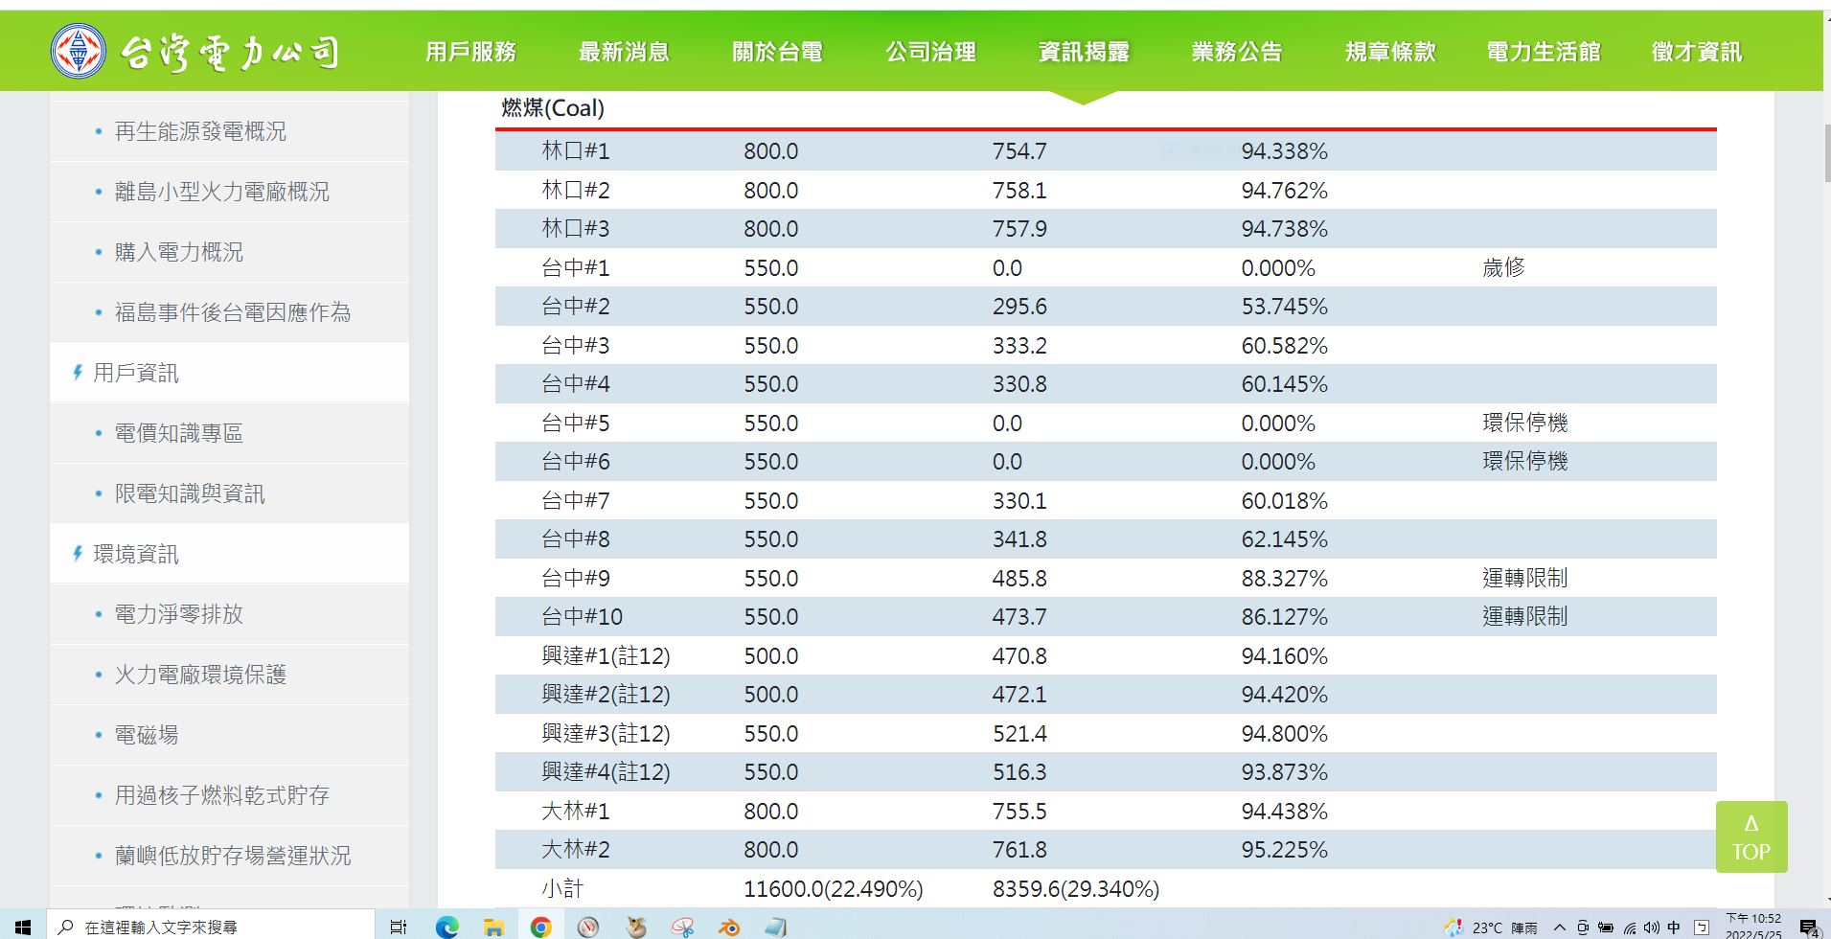Open the Windows Start menu
This screenshot has height=939, width=1831.
coord(23,927)
